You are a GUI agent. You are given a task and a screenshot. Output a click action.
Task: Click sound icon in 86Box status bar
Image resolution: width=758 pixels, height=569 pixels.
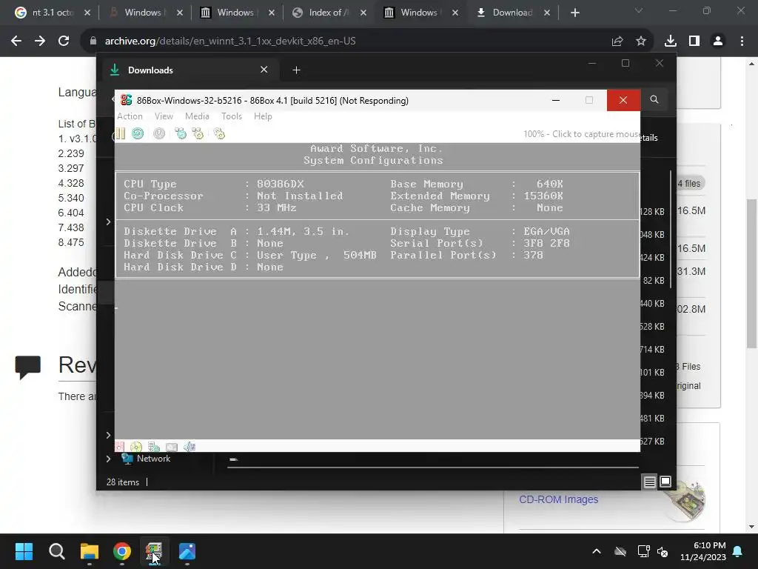(189, 447)
